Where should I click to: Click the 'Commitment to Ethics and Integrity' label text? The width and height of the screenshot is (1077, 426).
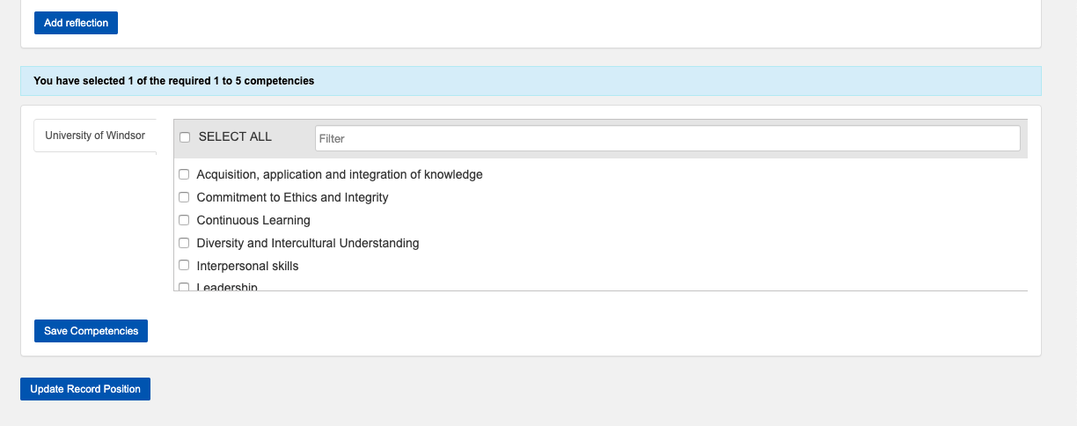292,197
